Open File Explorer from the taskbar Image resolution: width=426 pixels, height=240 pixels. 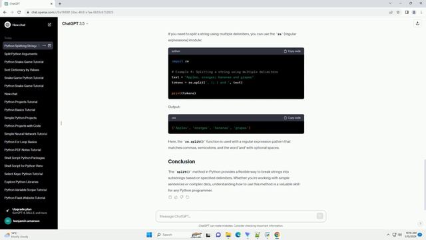pos(228,235)
